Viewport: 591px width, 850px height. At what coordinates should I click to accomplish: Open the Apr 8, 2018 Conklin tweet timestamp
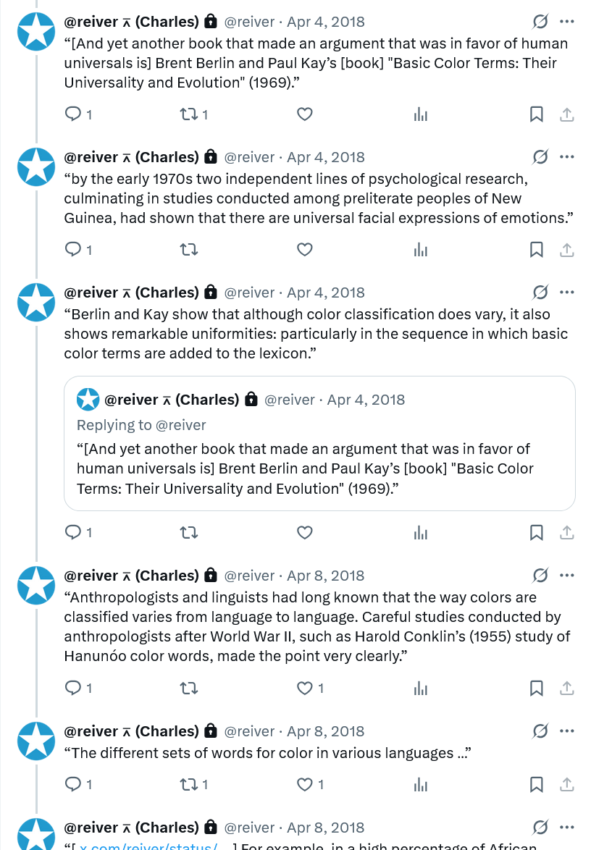[x=326, y=576]
